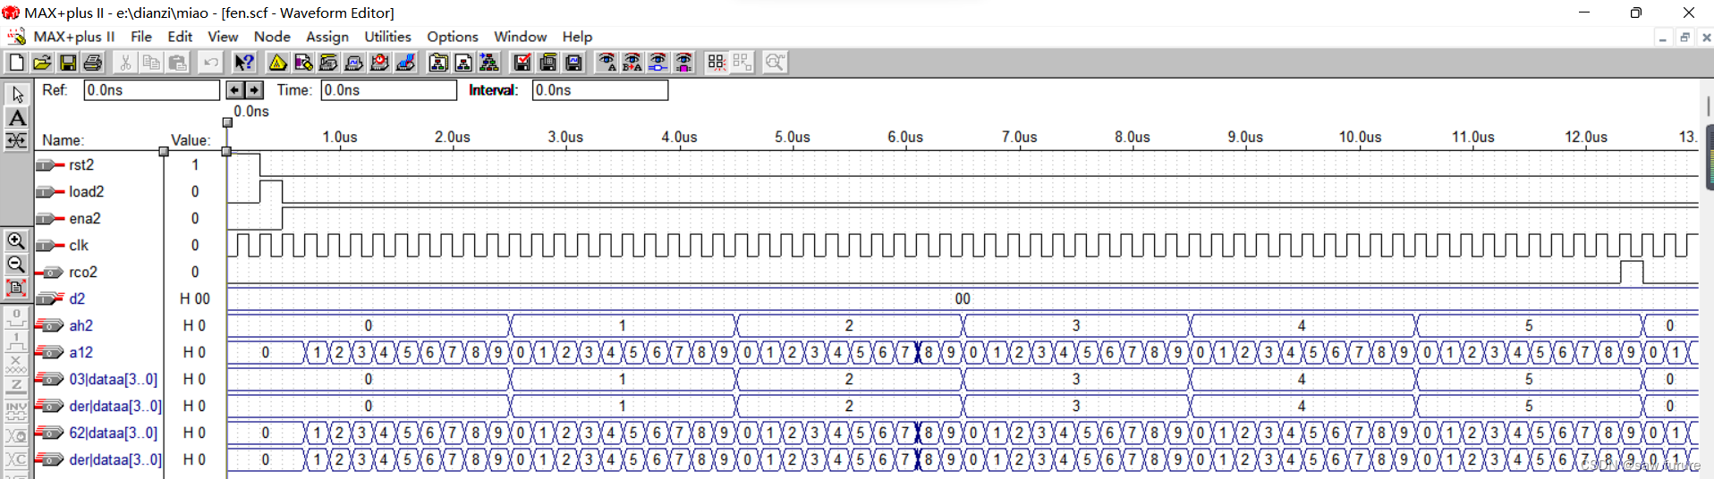
Task: Open the Edit menu
Action: (x=180, y=37)
